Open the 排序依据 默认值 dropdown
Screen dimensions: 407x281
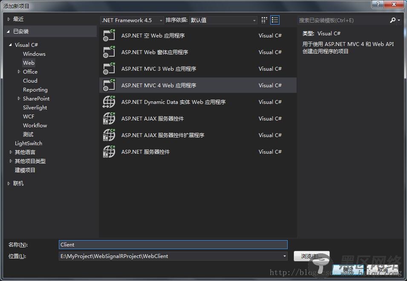click(x=223, y=20)
